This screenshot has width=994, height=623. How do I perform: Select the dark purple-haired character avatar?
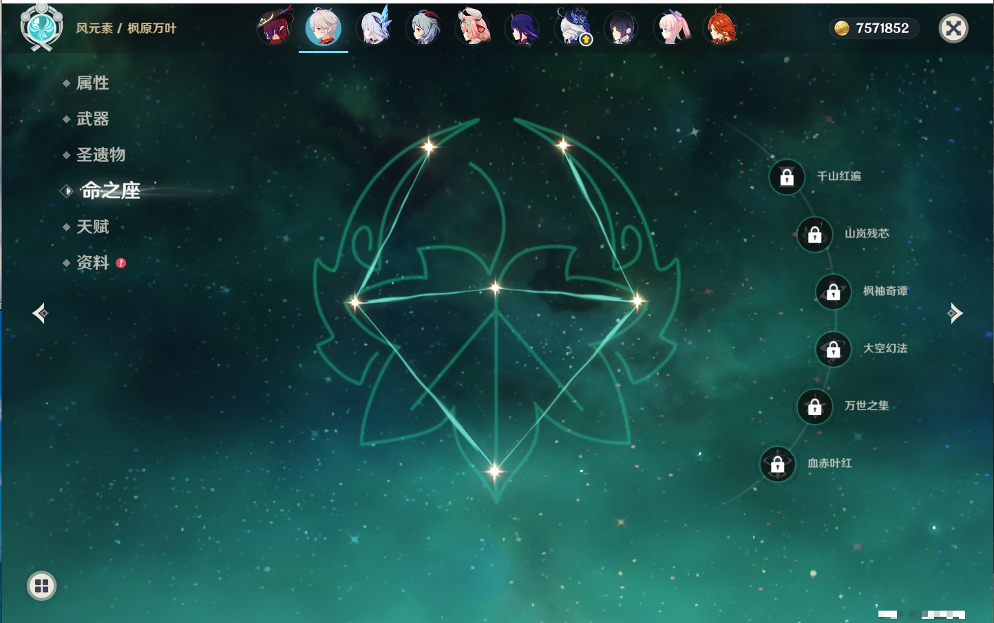tap(522, 28)
